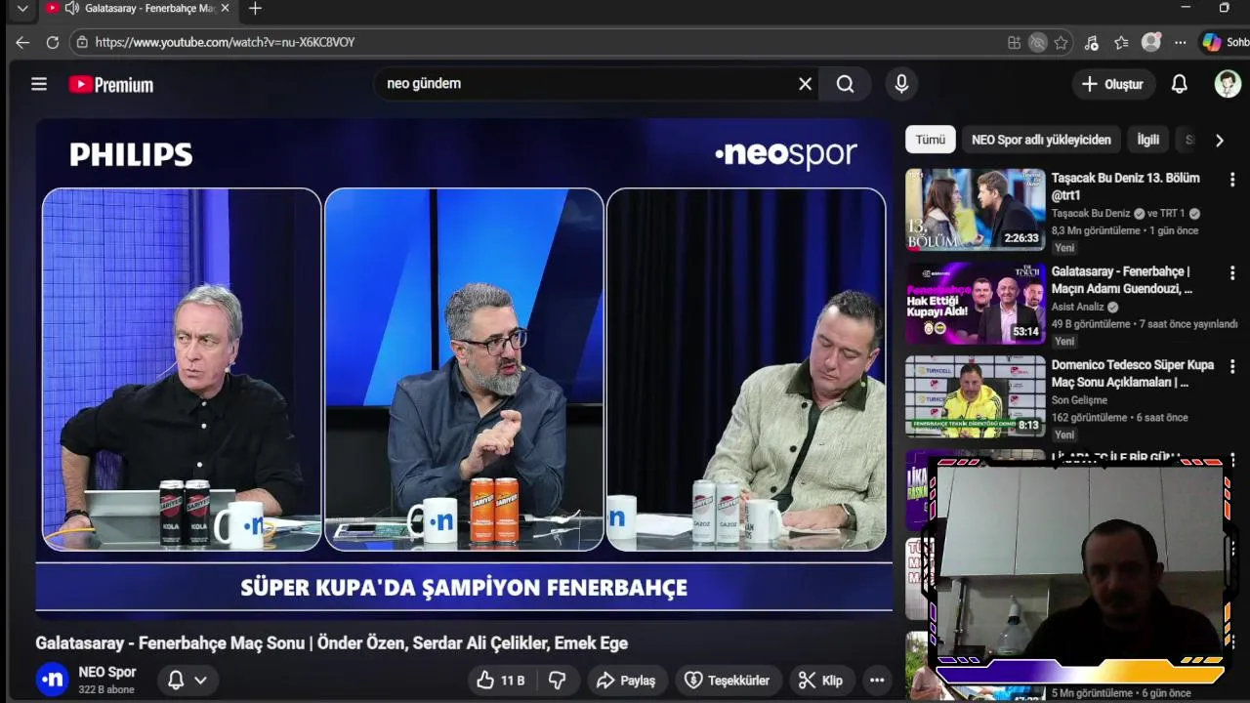Mute the tab via speaker icon
1250x703 pixels.
tap(72, 8)
